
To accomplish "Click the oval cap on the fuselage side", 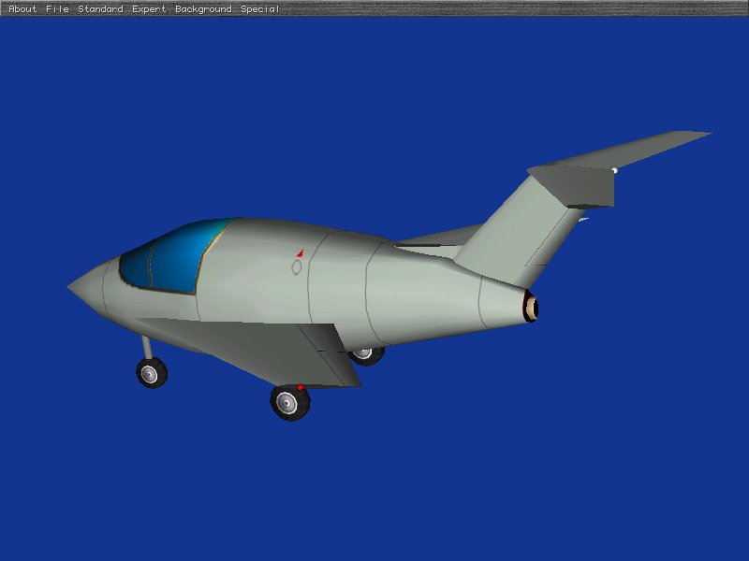I will pyautogui.click(x=297, y=267).
